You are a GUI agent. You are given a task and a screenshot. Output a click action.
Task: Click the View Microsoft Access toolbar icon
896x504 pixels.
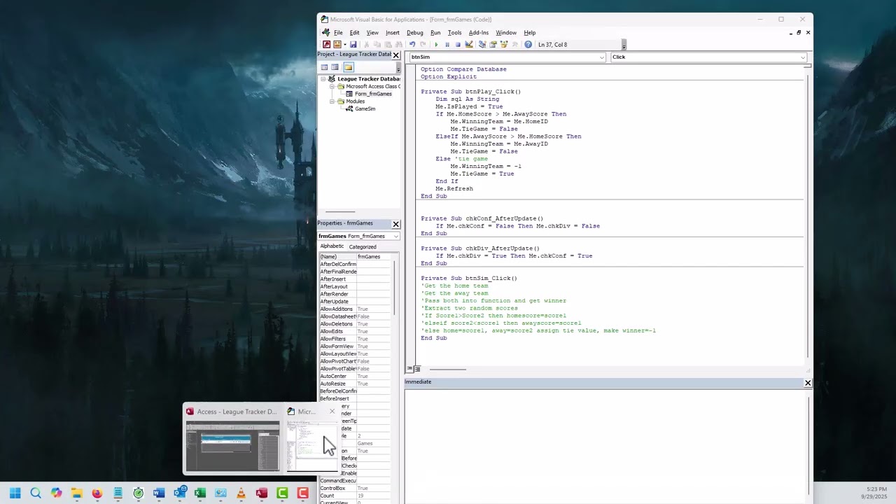326,45
